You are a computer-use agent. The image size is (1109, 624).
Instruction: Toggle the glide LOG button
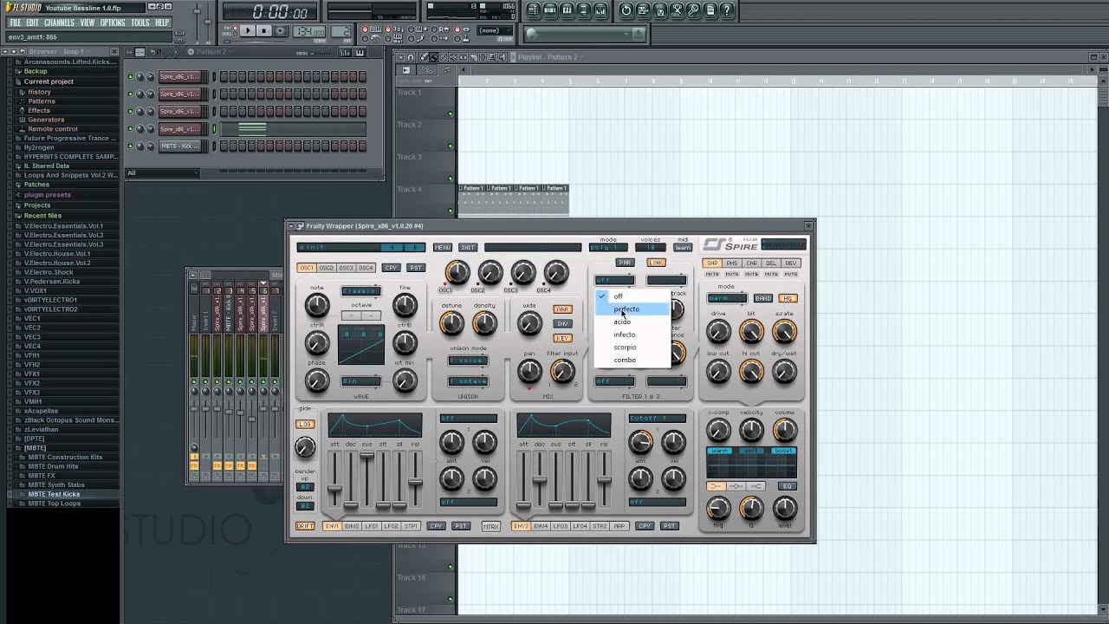305,425
